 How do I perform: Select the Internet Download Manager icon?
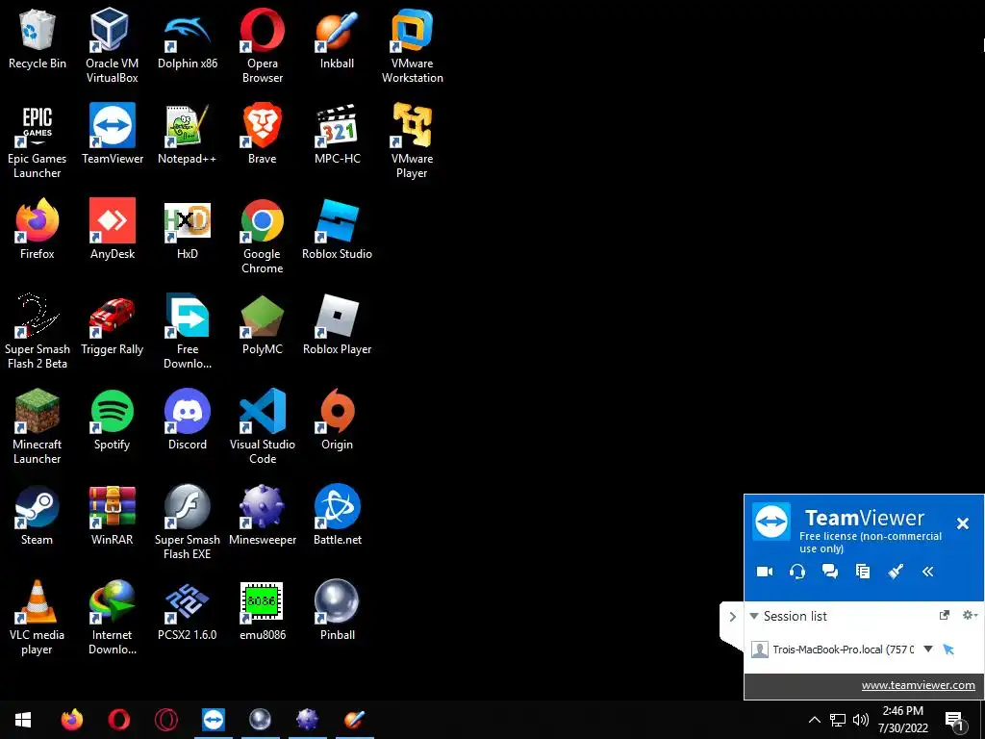click(113, 617)
